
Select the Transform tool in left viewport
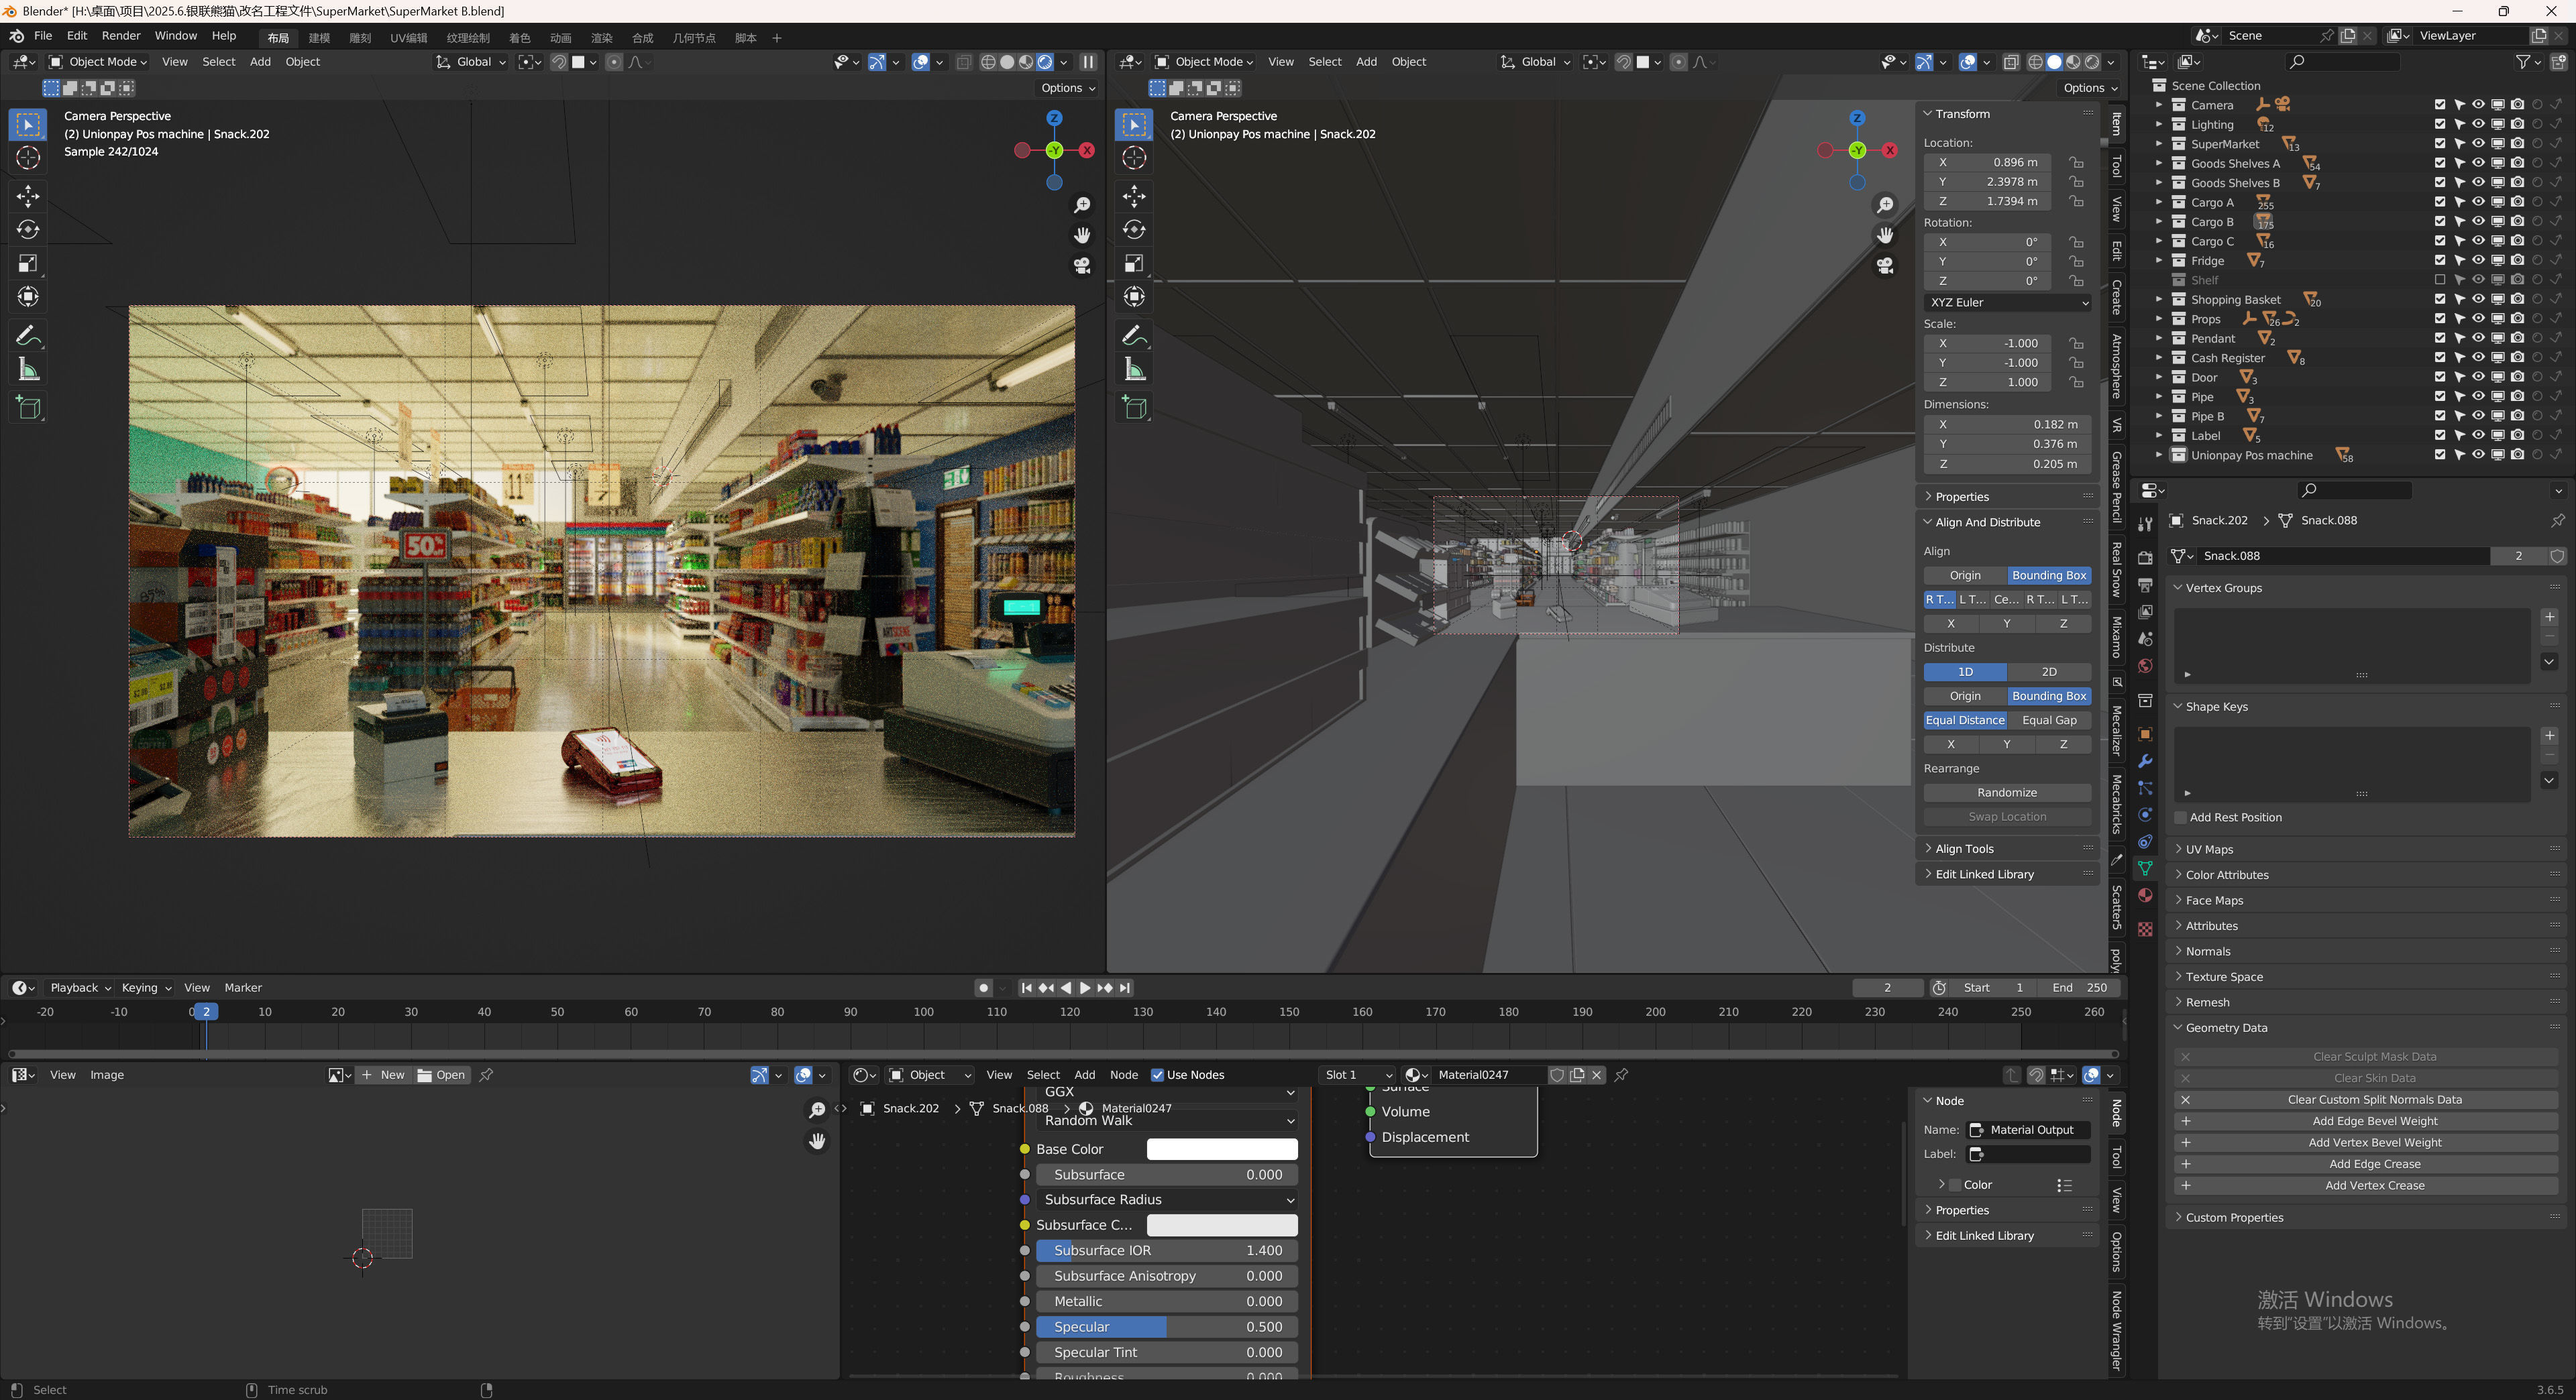[x=28, y=297]
